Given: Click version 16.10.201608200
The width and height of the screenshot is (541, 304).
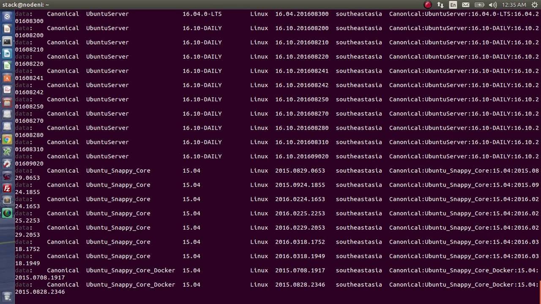Looking at the screenshot, I should click(x=302, y=28).
